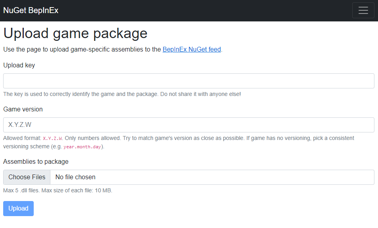Viewport: 378px width, 228px height.
Task: Click the red X.Y.Z.W format code
Action: [x=53, y=138]
